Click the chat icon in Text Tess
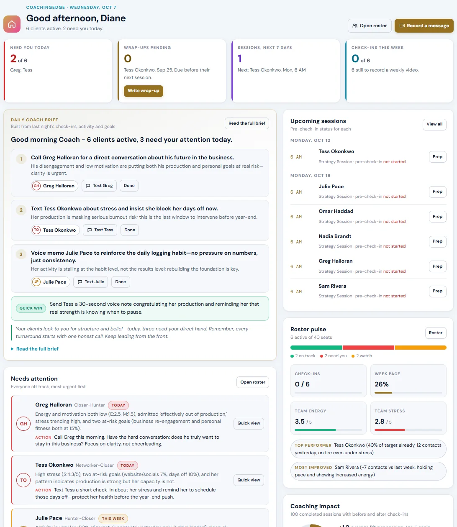This screenshot has height=527, width=457. click(90, 230)
